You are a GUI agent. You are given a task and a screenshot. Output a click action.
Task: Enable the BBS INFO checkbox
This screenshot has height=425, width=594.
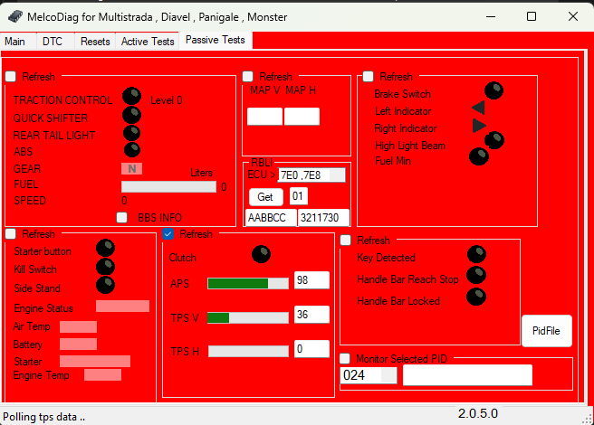pos(122,217)
